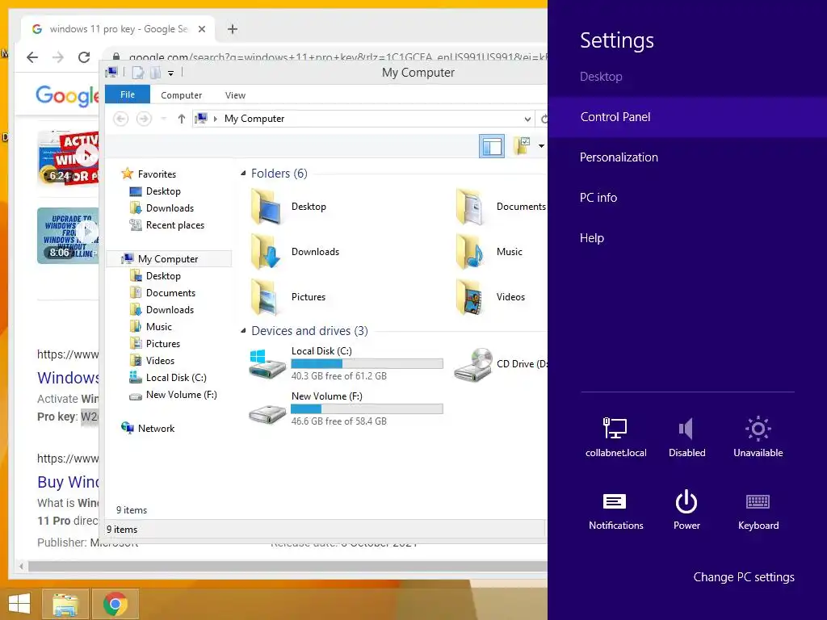Select Network in navigation pane
Viewport: 827px width, 620px height.
coord(148,428)
